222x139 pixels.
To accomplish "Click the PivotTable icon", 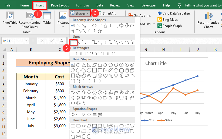I will tap(10, 16).
